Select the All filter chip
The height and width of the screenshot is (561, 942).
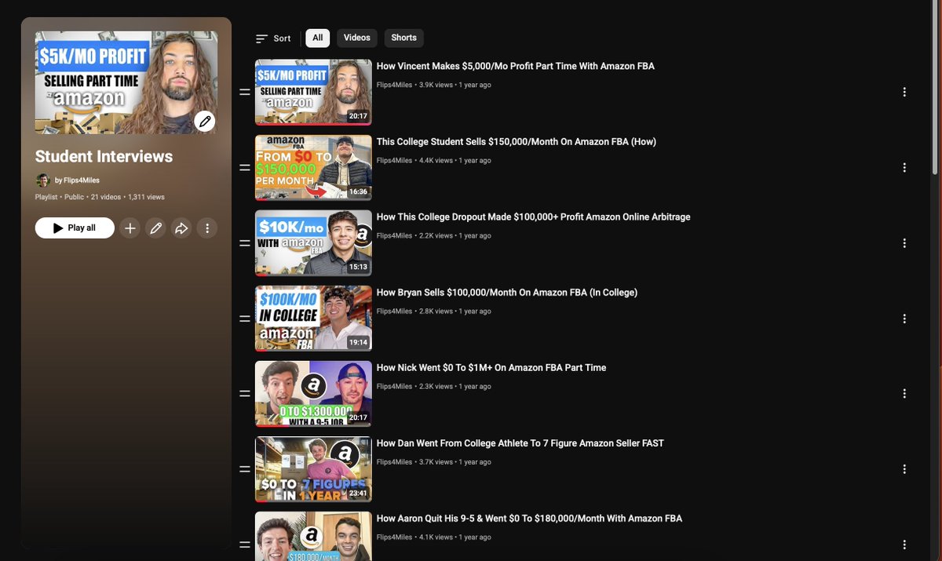[x=317, y=38]
